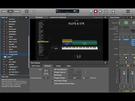Click the HEAVY set folder icon

click(5, 57)
